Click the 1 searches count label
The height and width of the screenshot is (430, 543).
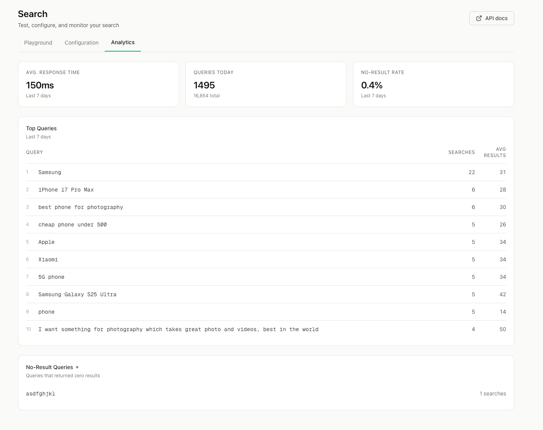(x=493, y=394)
